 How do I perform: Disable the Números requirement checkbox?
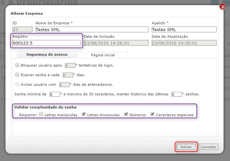click(x=126, y=114)
